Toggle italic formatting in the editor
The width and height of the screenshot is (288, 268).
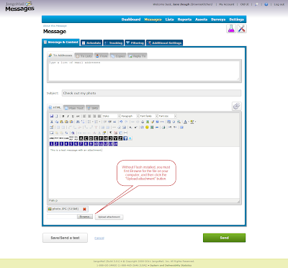pyautogui.click(x=68, y=116)
